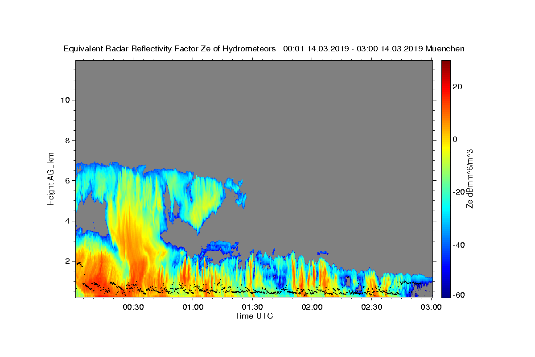This screenshot has height=357, width=535.
Task: Click the '02:00' time tick label
Action: click(312, 307)
